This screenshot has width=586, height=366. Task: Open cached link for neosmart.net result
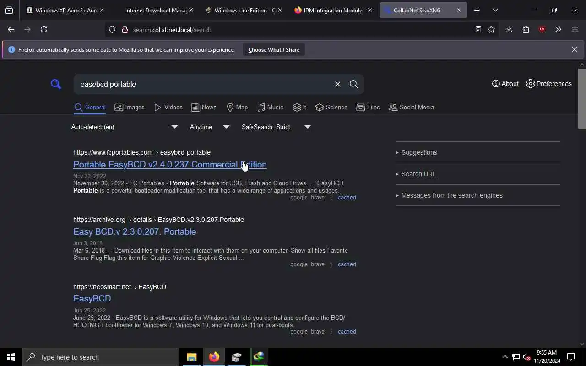[347, 332]
